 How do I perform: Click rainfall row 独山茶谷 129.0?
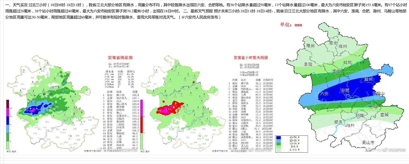tap(121, 104)
